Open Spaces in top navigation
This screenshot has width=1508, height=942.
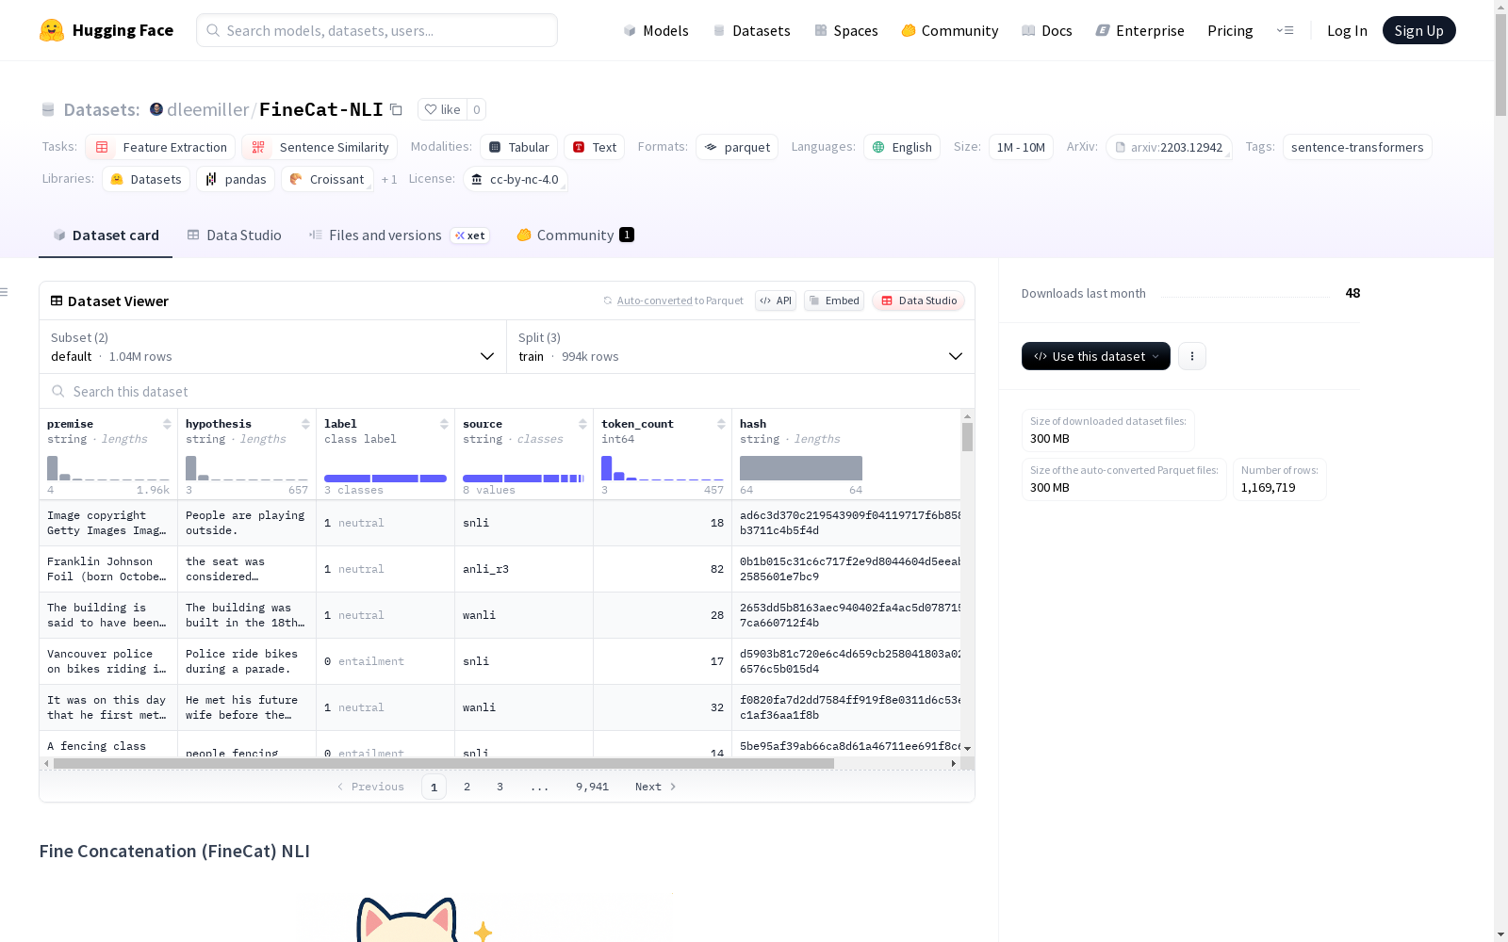coord(845,30)
